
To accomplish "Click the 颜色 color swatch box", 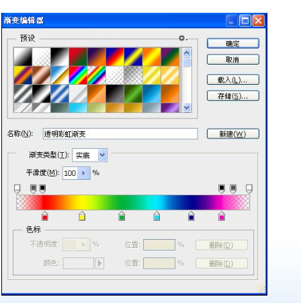I will pos(79,263).
